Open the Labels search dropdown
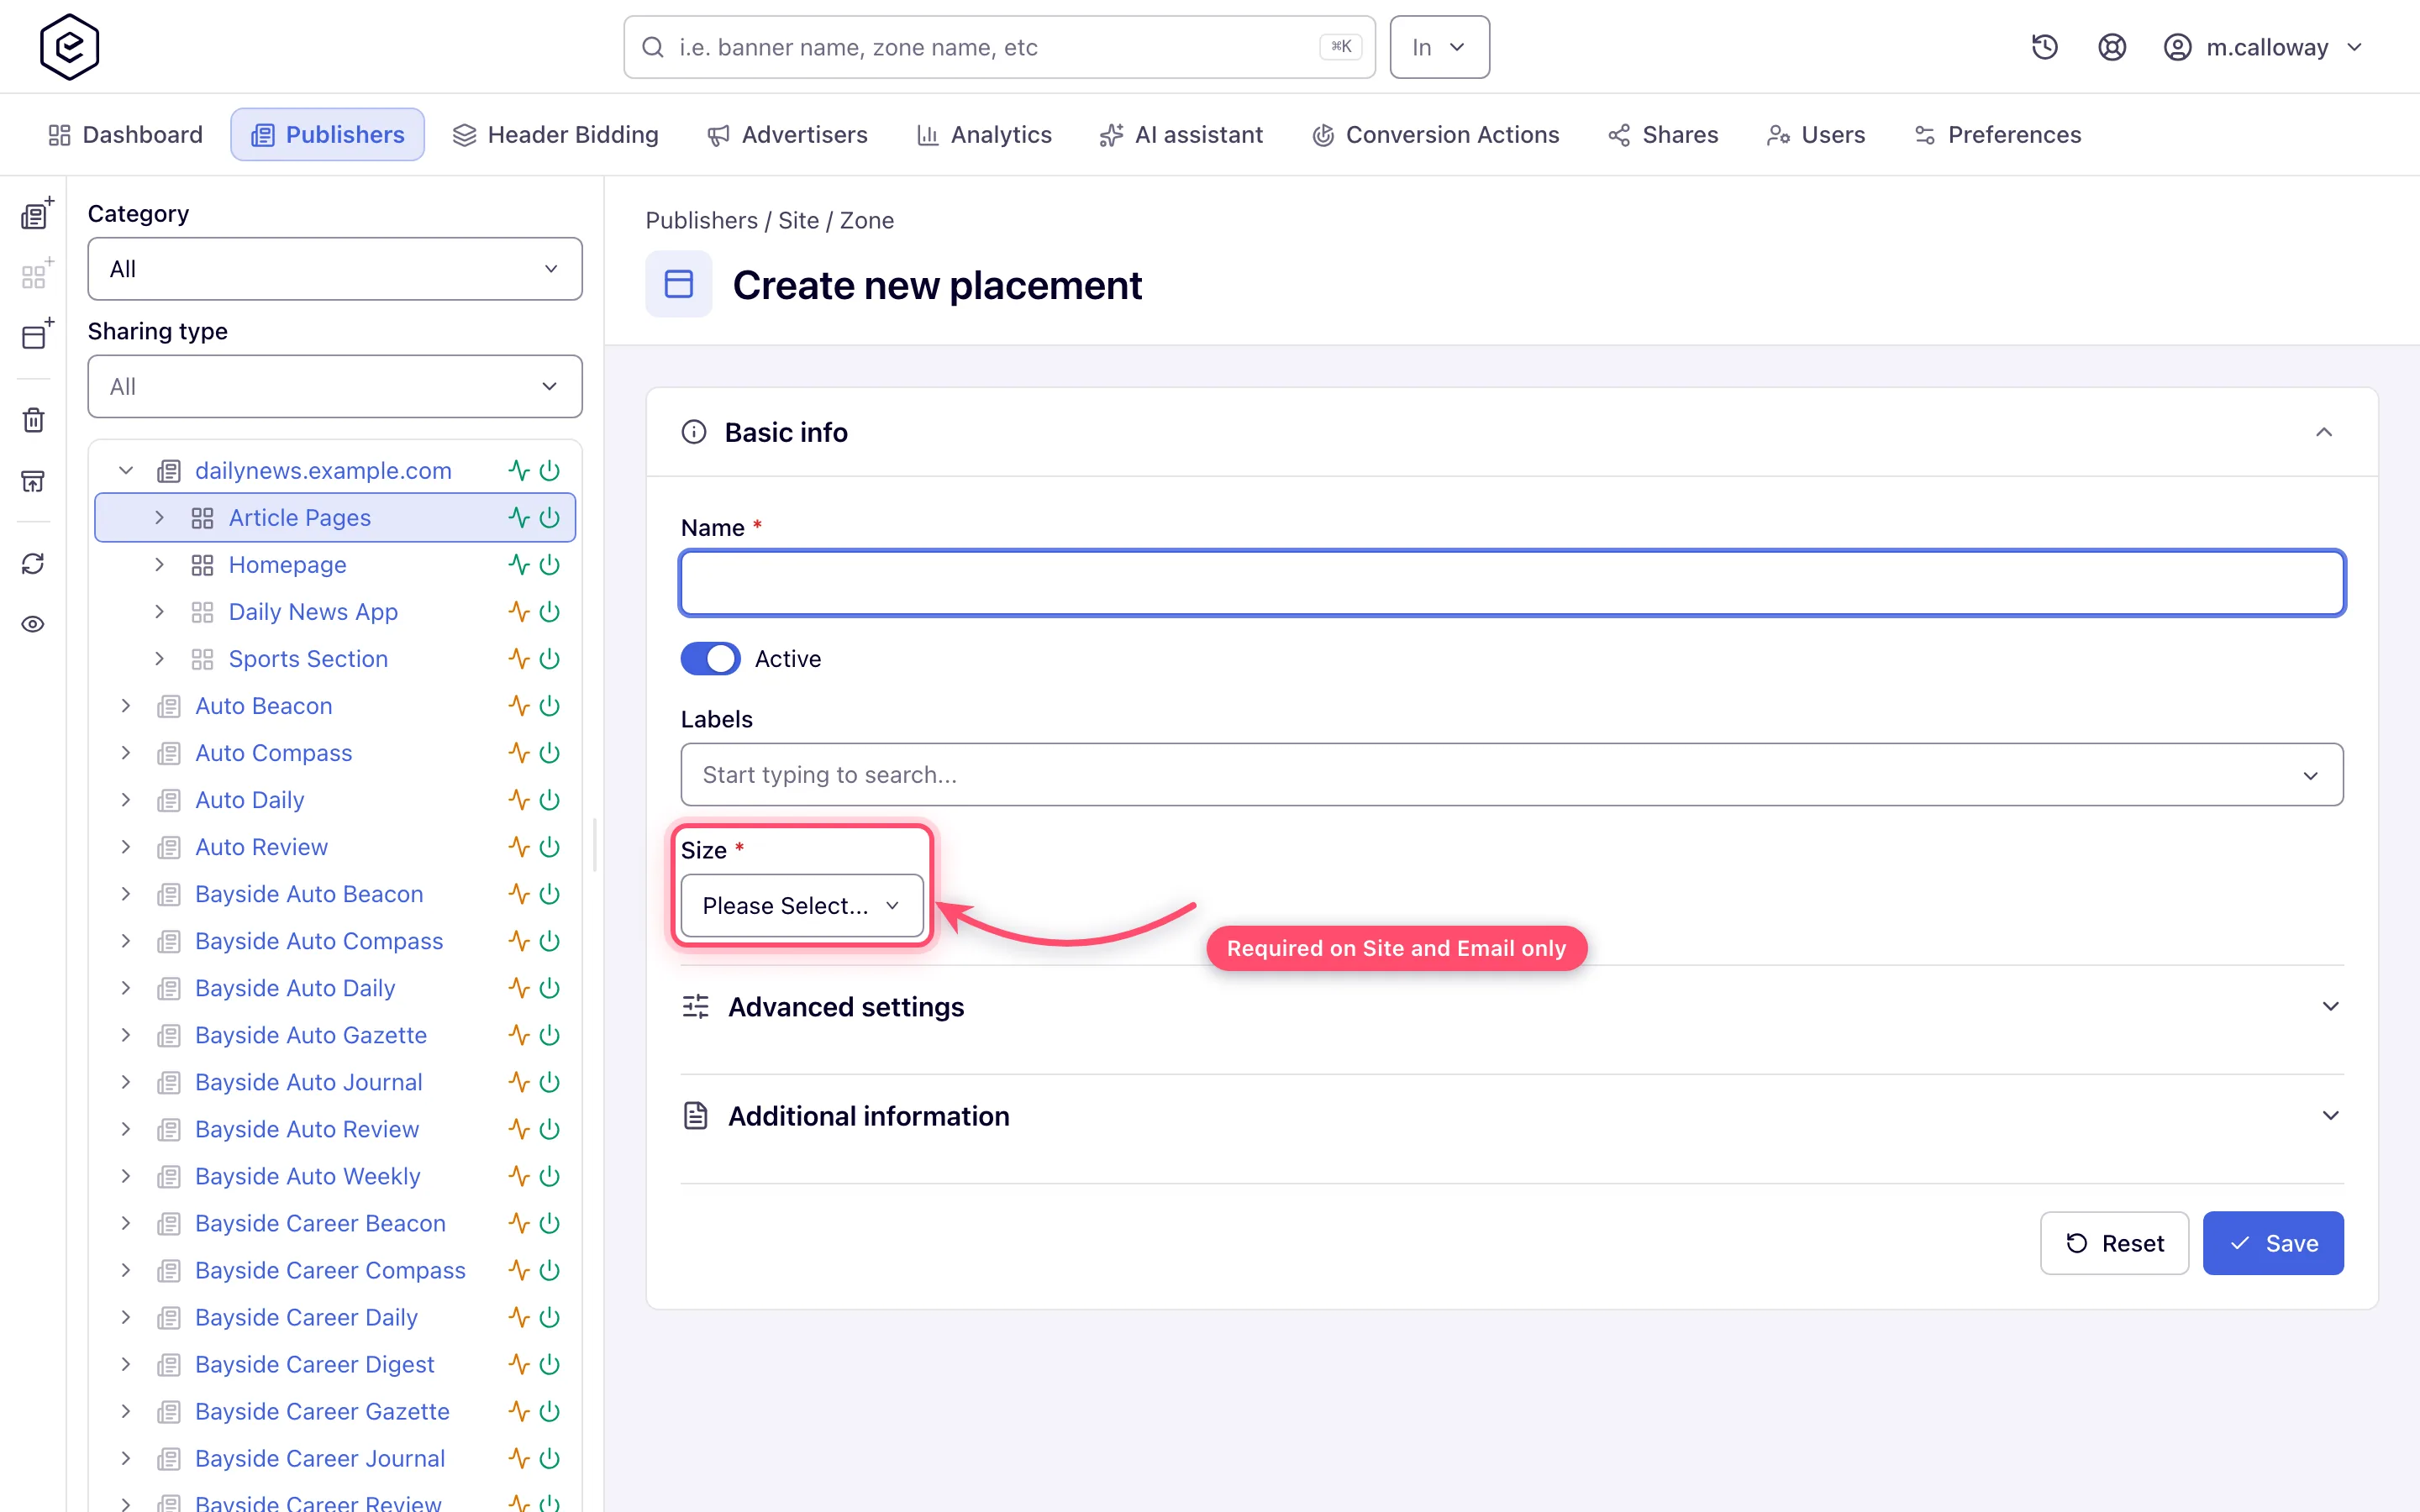This screenshot has height=1512, width=2420. 1512,775
